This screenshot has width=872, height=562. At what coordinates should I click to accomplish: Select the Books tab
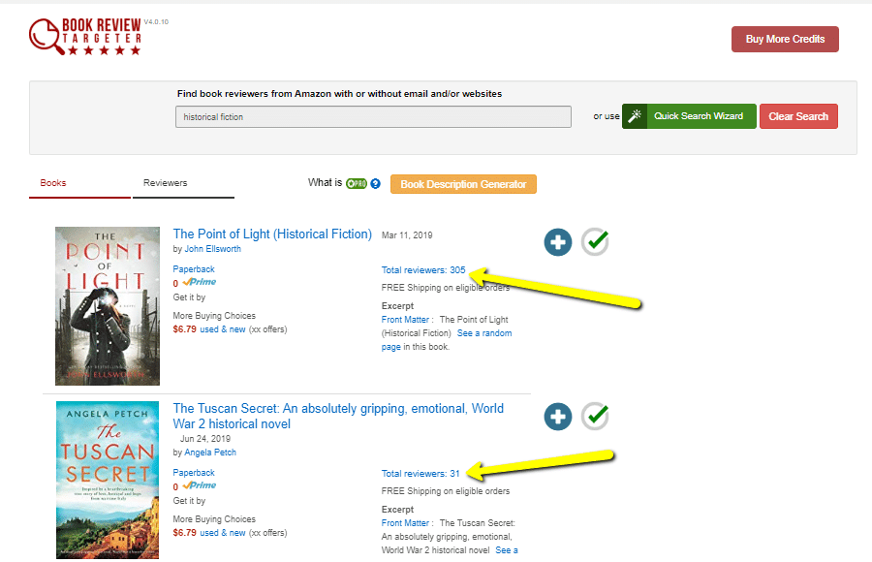click(52, 182)
